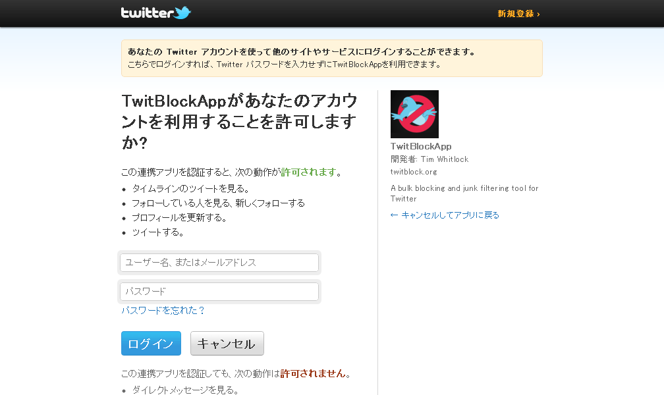Screen dimensions: 664x395
Task: Focus the ユーザー名、またはメールアドレス field
Action: tap(219, 263)
